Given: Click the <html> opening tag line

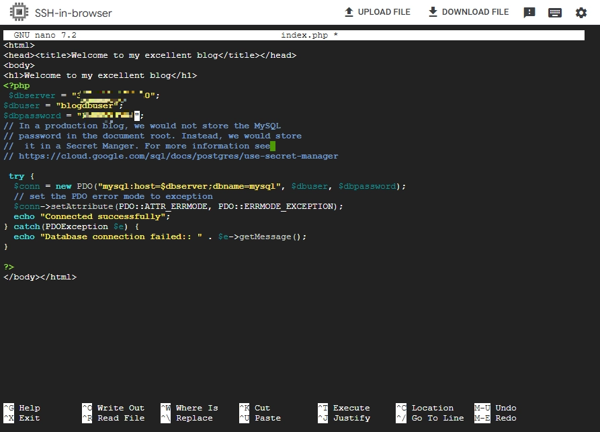Looking at the screenshot, I should point(19,45).
